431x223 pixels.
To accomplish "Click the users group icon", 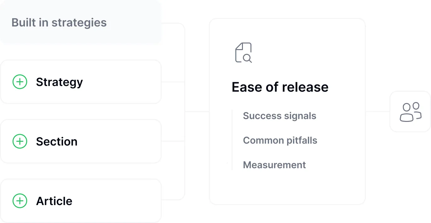I will click(410, 111).
